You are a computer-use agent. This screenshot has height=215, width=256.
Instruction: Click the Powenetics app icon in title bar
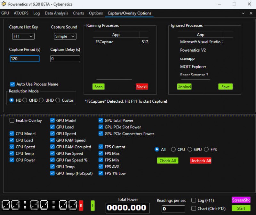coord(4,4)
